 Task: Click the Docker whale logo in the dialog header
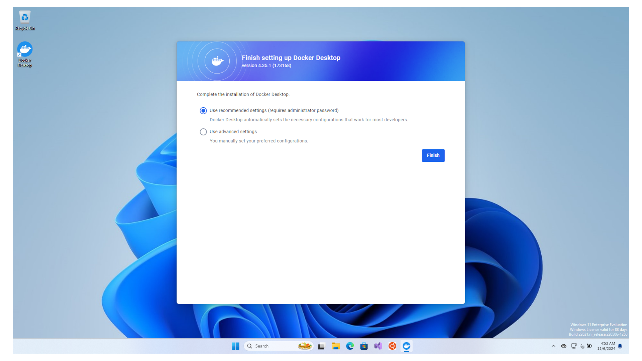(x=217, y=61)
